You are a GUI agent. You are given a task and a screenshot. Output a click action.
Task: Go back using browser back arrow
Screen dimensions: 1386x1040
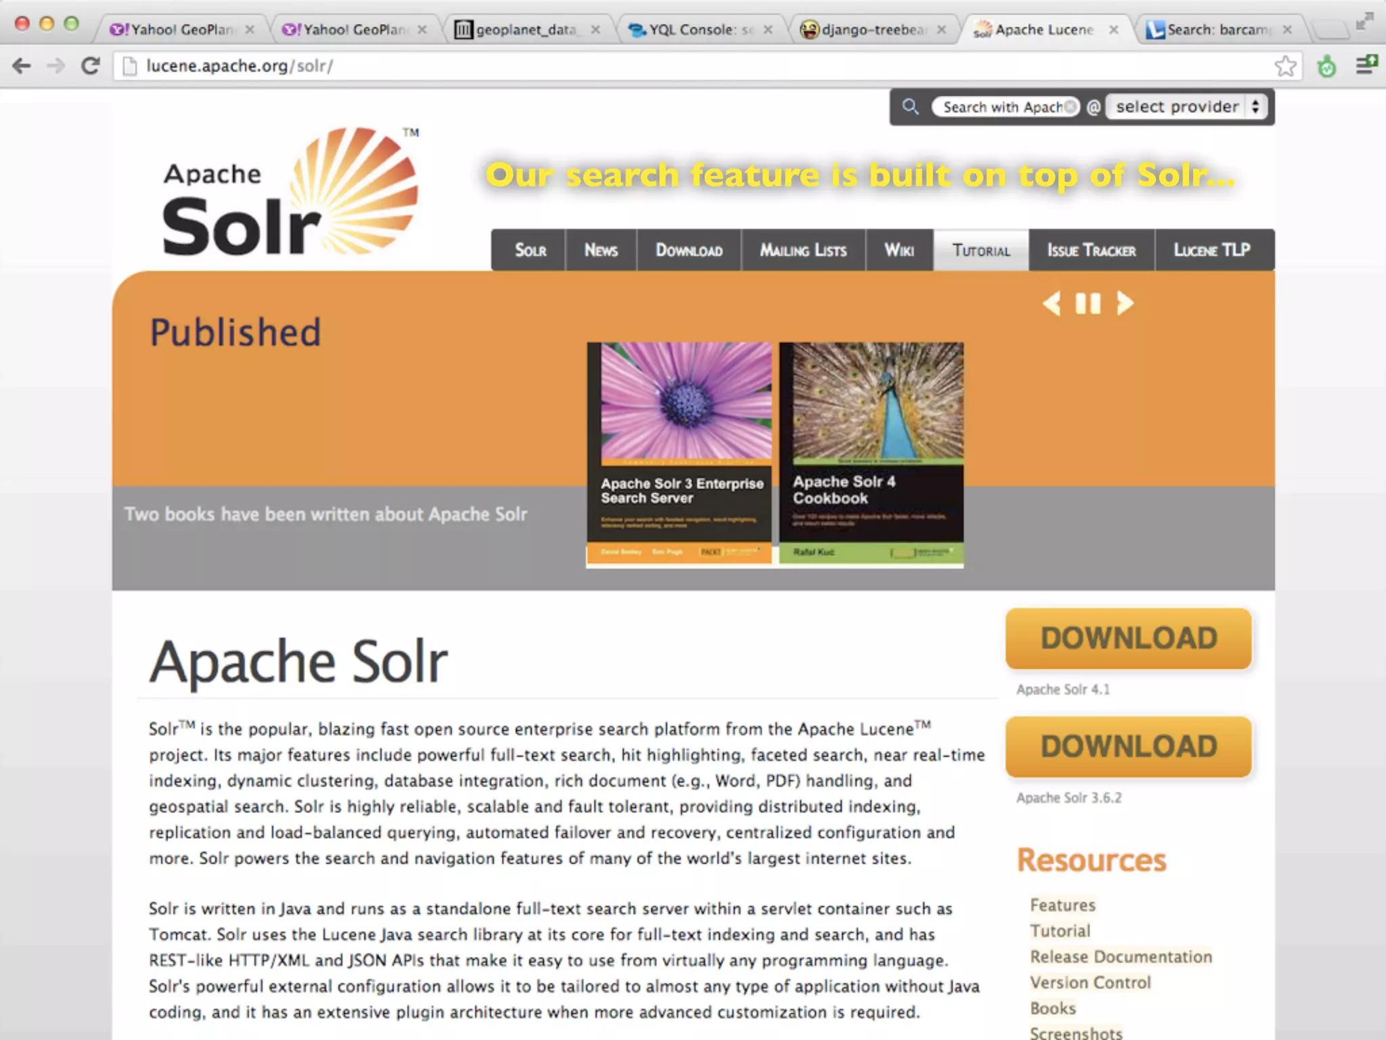click(x=22, y=66)
